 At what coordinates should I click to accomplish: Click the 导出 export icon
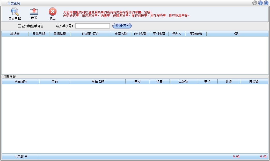(34, 12)
